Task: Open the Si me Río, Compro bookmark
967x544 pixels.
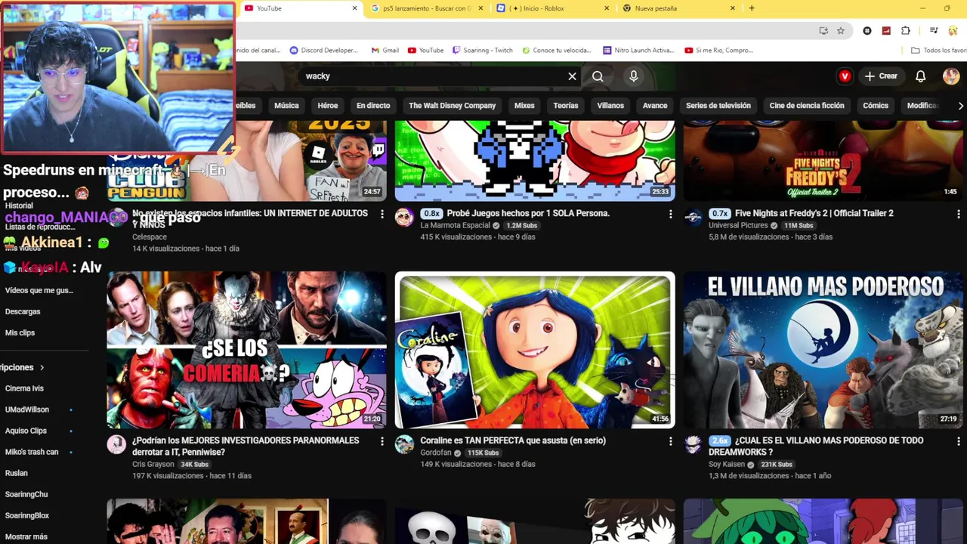Action: point(719,51)
